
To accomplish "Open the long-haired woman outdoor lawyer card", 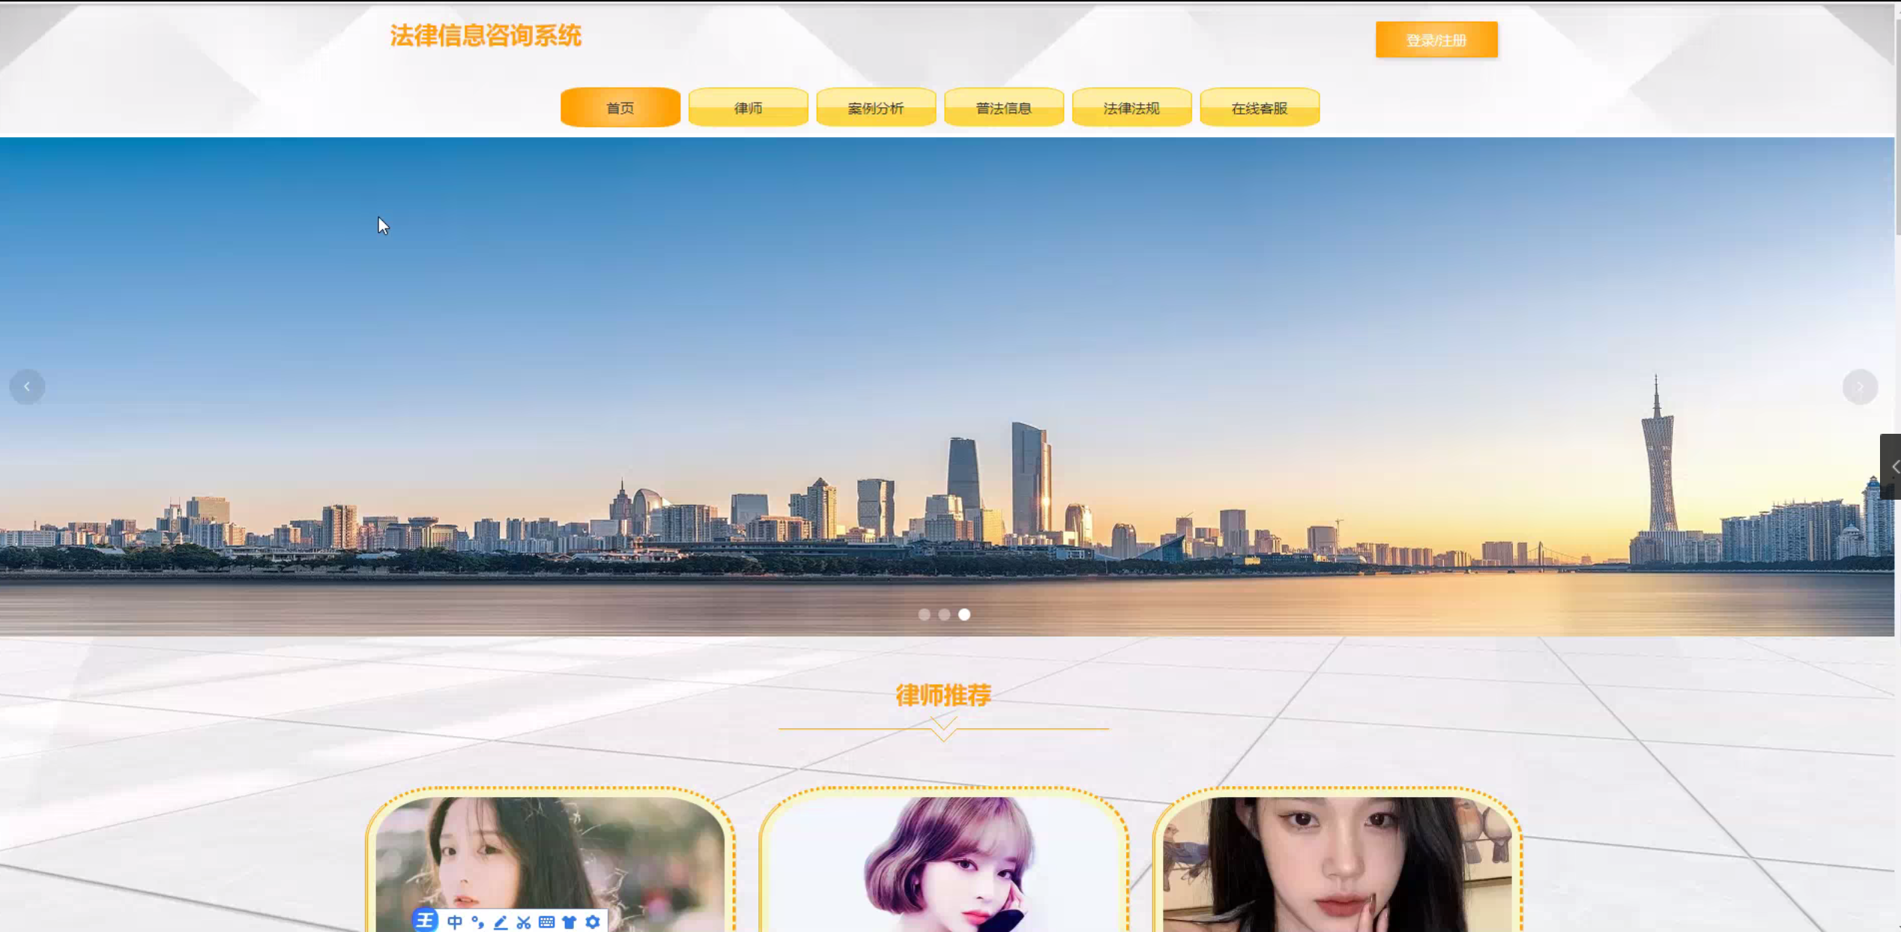I will pos(550,861).
